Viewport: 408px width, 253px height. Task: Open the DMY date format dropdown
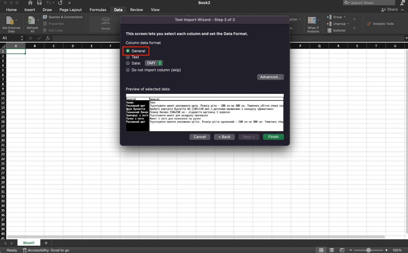tap(154, 63)
